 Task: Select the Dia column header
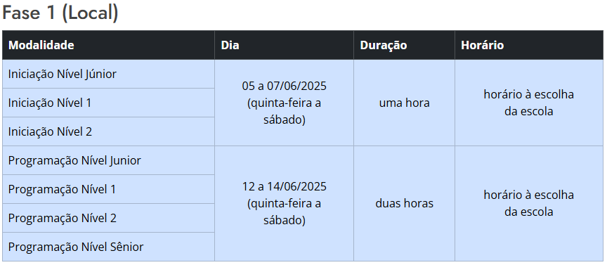[284, 45]
